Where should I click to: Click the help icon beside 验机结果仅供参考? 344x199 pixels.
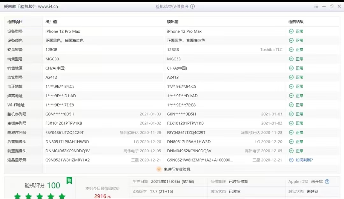tap(192, 6)
